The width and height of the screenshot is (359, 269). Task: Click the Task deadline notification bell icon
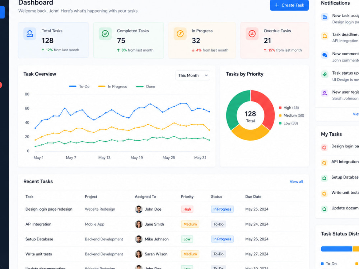325,36
